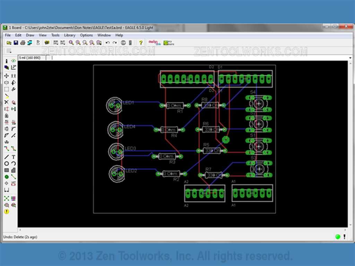355x266 pixels.
Task: Redo the action via the toolbar arrow
Action: tap(114, 43)
